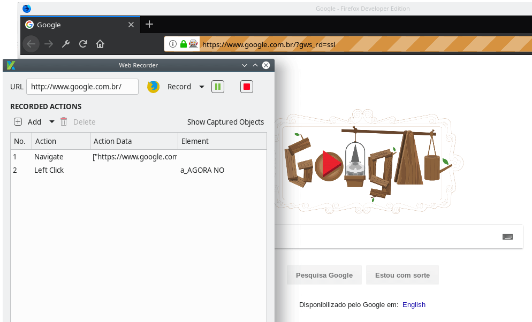Click the Firefox forward arrow button
The image size is (532, 322).
pos(49,44)
